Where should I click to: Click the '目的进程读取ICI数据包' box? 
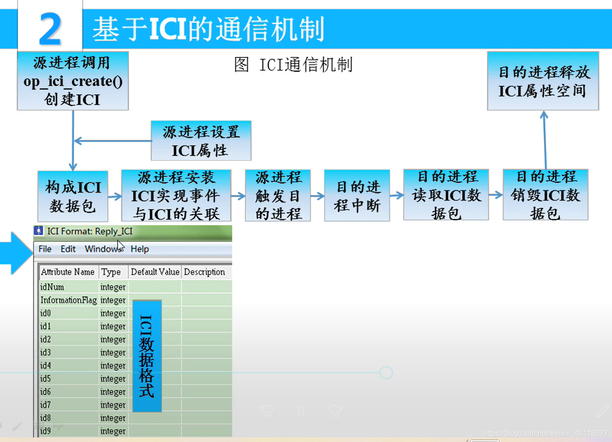(x=446, y=195)
